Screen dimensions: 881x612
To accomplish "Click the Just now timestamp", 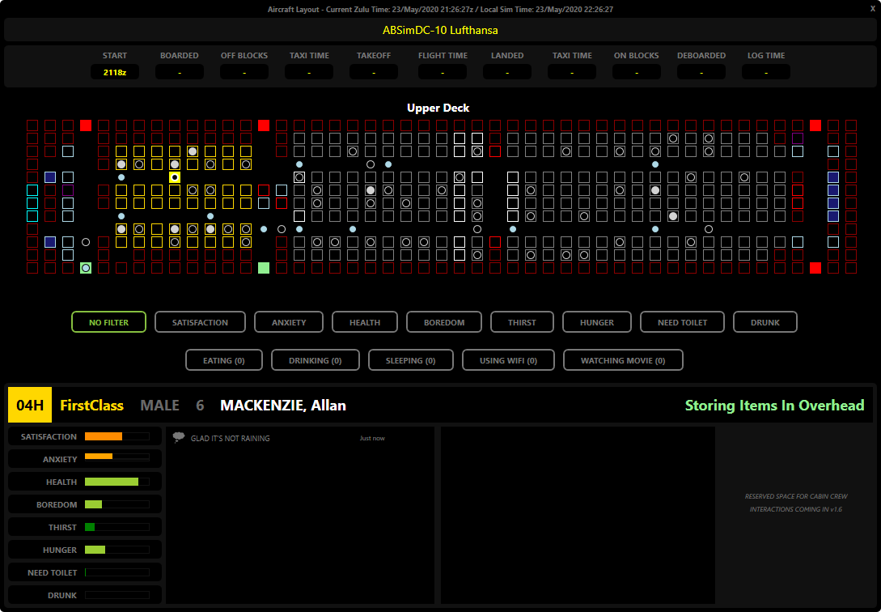I will [372, 438].
